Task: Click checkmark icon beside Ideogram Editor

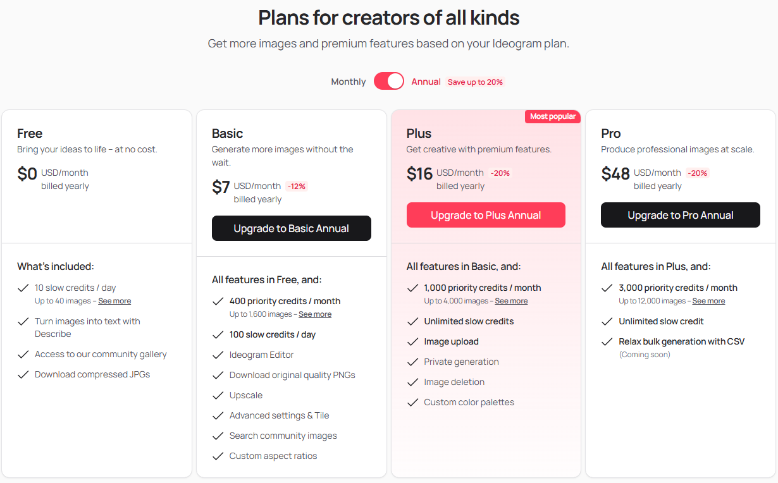Action: point(218,355)
